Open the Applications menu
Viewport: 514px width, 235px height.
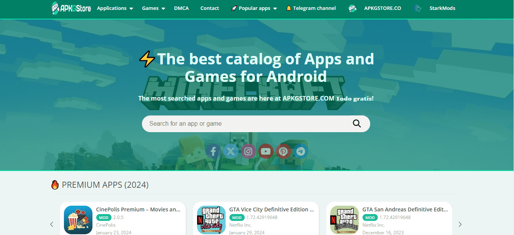(111, 8)
